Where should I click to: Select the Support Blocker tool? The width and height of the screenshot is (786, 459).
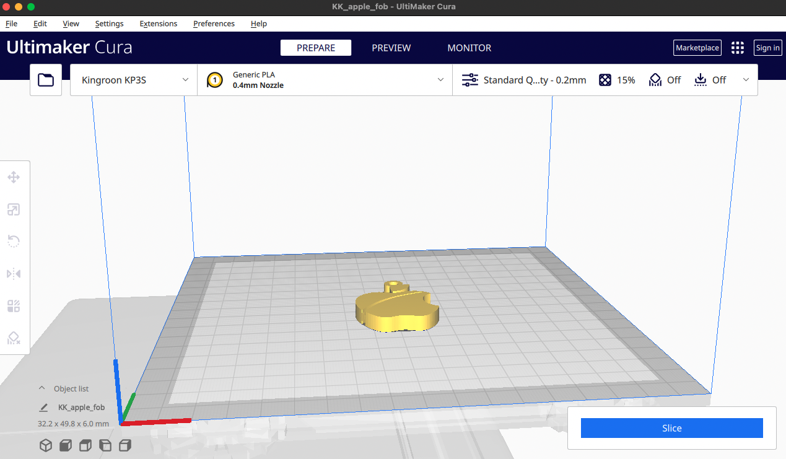[14, 338]
